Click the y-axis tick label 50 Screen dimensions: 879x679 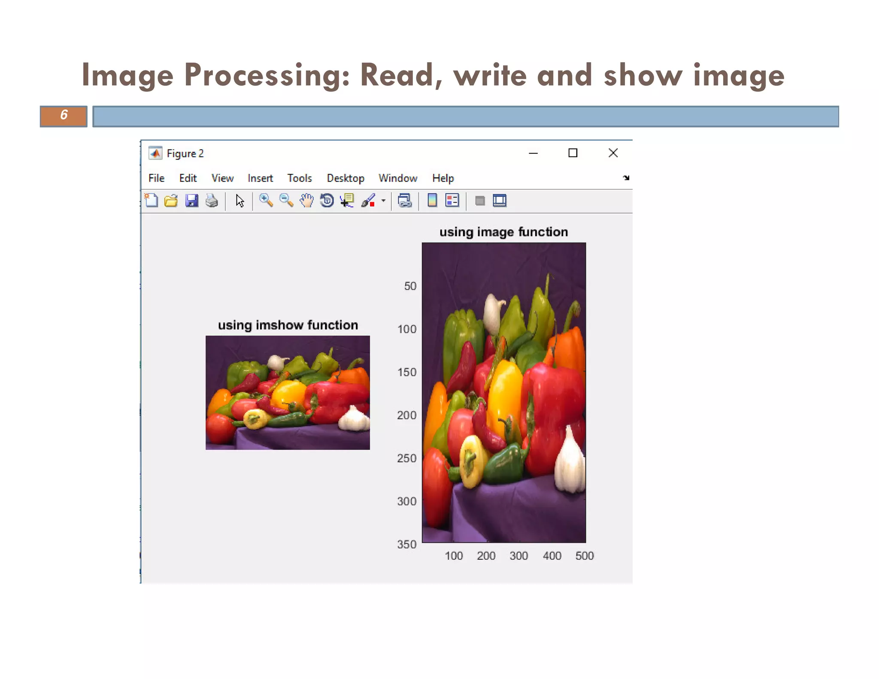coord(410,286)
